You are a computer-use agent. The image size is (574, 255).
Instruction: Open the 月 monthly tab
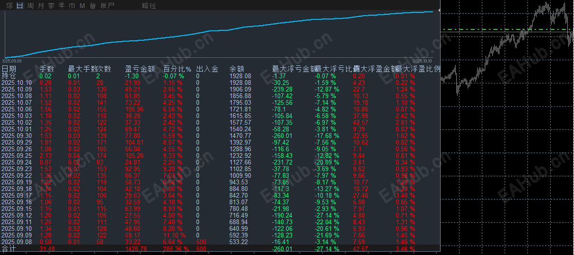[41, 6]
